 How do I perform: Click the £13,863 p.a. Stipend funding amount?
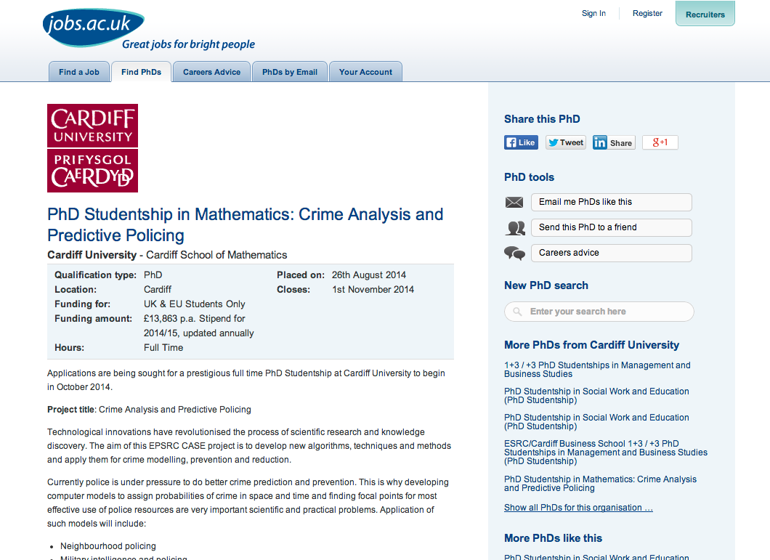pyautogui.click(x=199, y=325)
